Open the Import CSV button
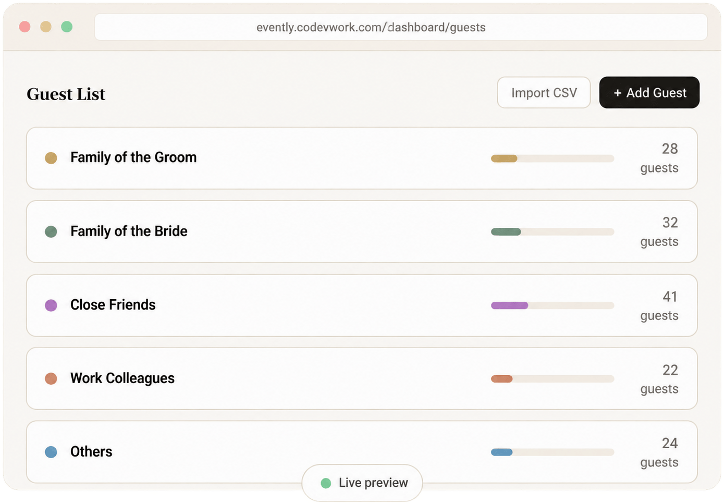Screen dimensions: 725x504 (x=544, y=93)
